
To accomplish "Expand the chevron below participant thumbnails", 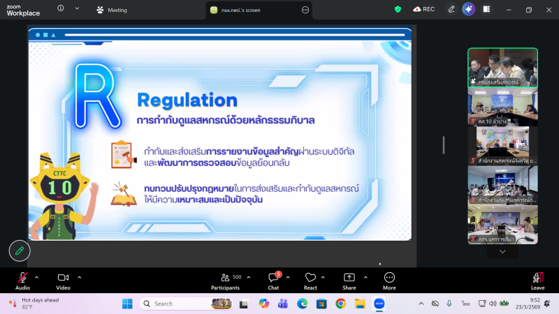I will coord(502,252).
